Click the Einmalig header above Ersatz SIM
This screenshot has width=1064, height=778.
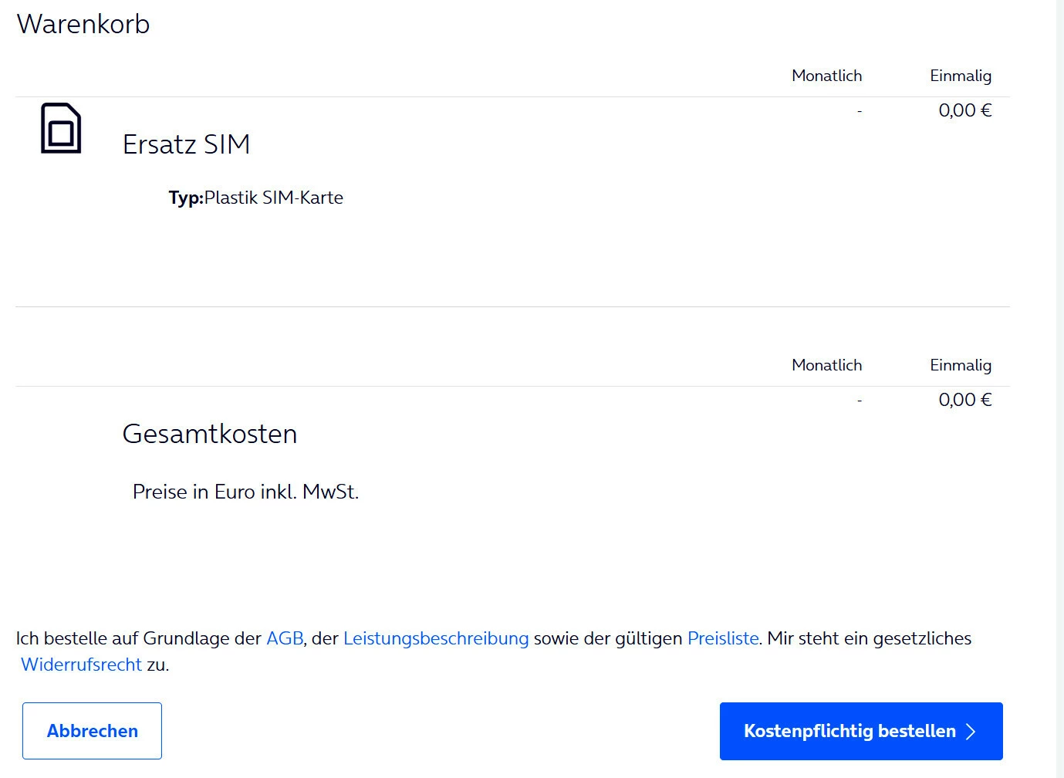[960, 76]
